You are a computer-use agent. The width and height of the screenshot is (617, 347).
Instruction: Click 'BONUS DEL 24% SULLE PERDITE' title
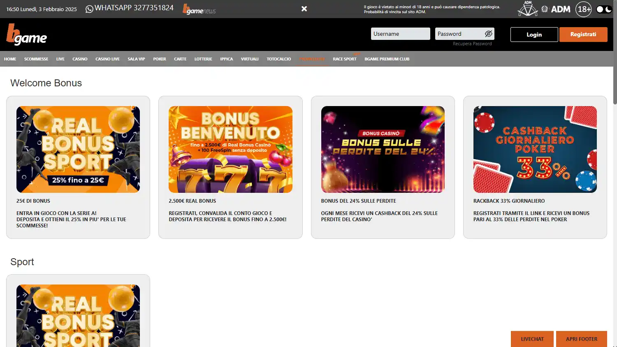pos(358,201)
